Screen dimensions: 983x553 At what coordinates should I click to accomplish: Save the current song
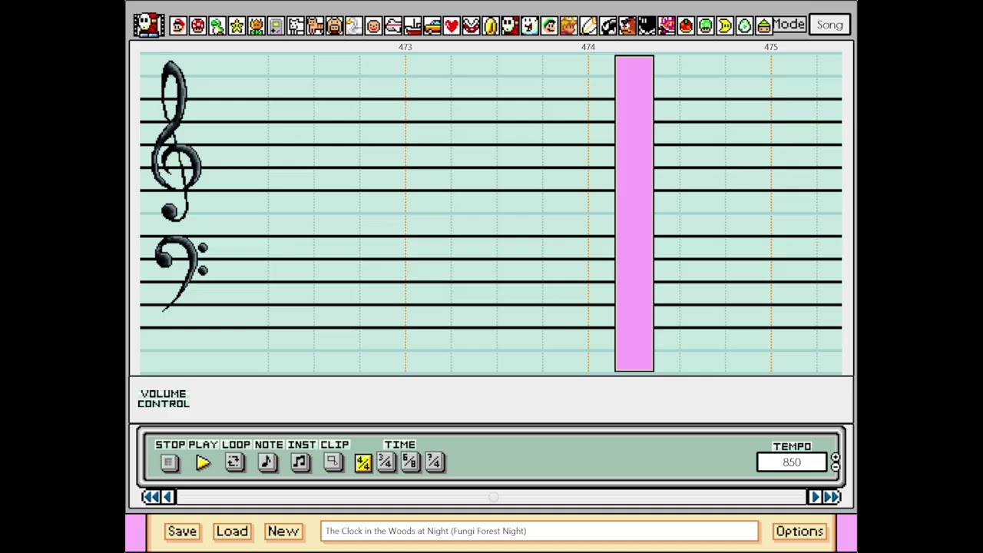click(182, 531)
